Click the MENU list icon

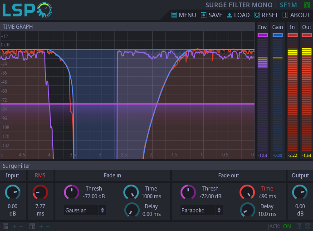[174, 15]
